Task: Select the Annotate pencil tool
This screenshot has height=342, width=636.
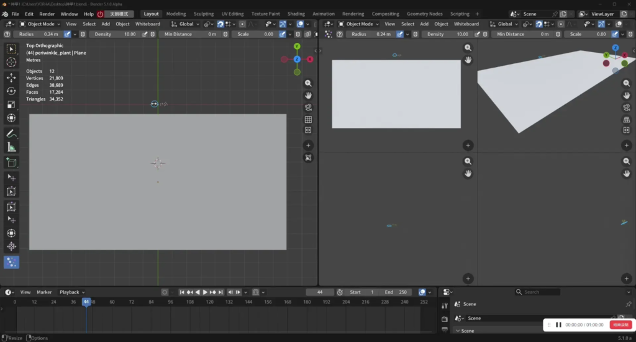Action: [11, 133]
